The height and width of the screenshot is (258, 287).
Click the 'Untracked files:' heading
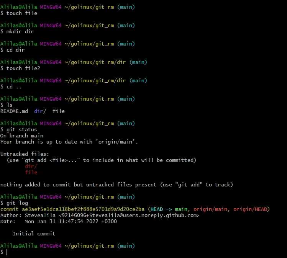point(25,154)
